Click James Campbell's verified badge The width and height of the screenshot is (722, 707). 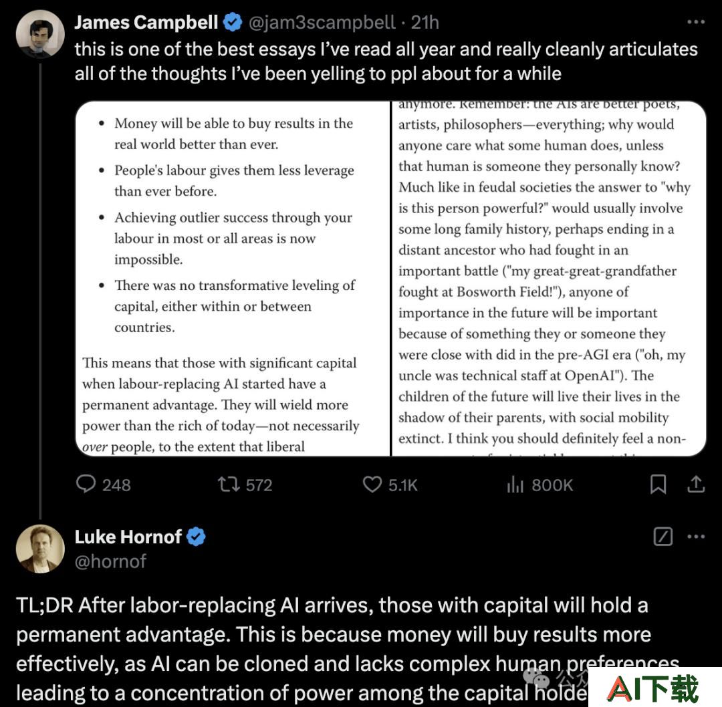(x=233, y=22)
